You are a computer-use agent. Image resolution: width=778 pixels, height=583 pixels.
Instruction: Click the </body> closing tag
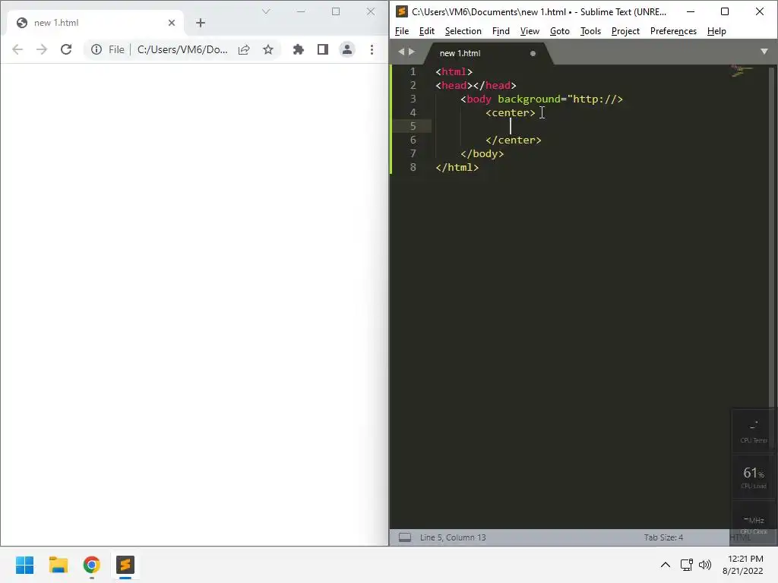tap(482, 153)
